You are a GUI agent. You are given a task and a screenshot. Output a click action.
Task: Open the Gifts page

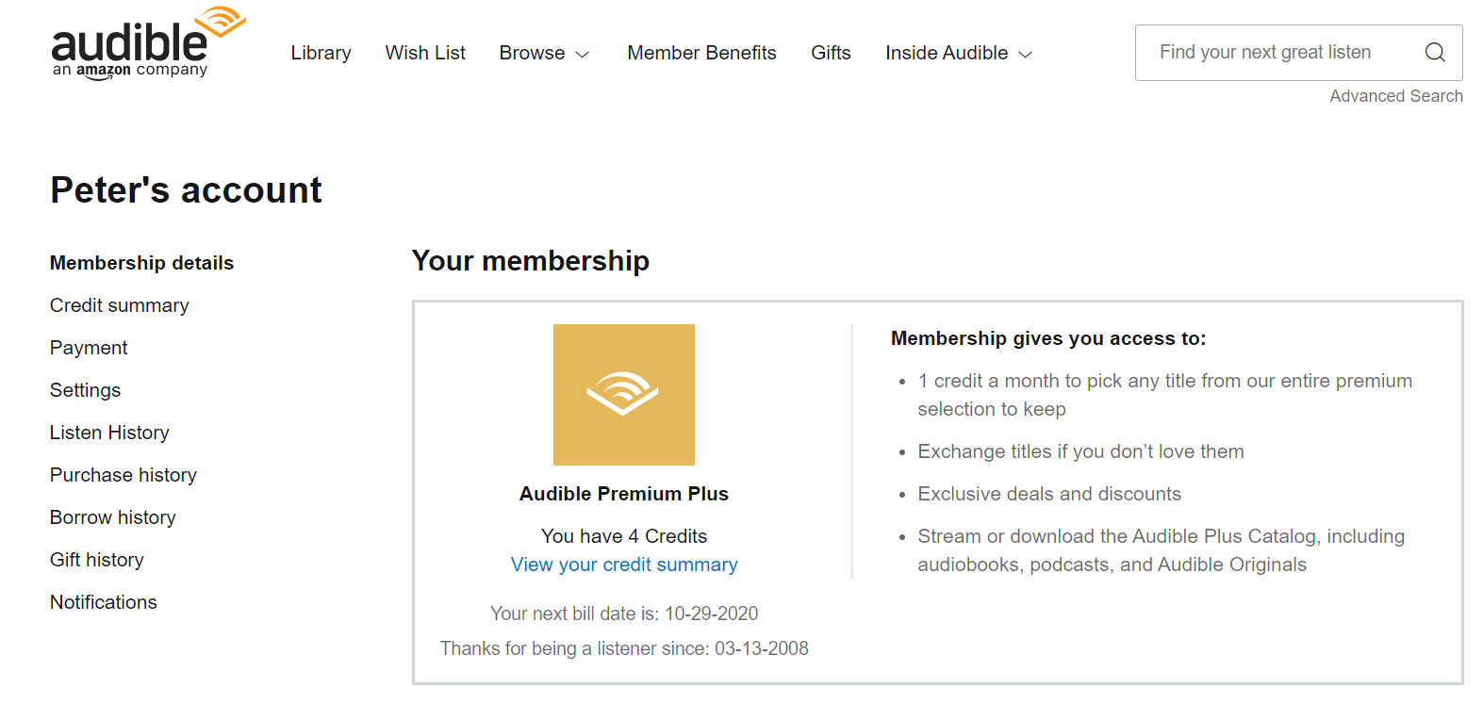click(831, 54)
